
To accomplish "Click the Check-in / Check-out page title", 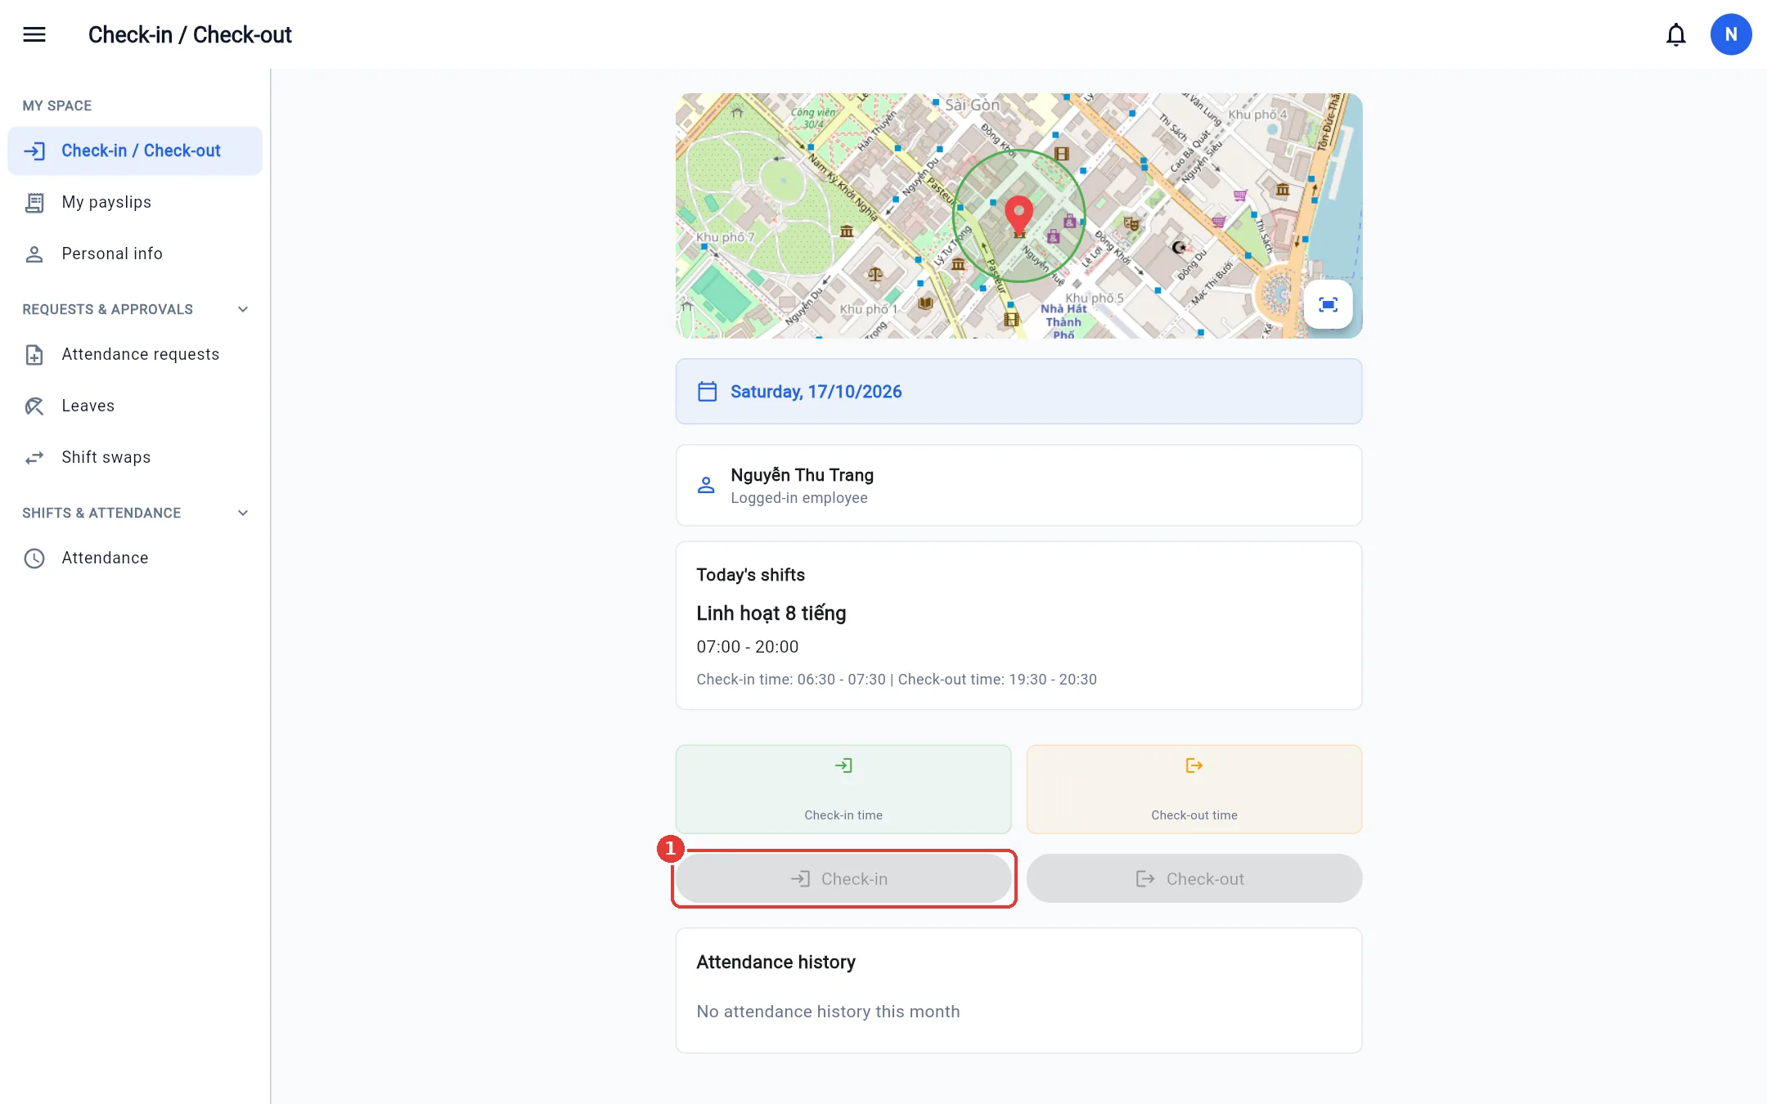I will pyautogui.click(x=190, y=34).
